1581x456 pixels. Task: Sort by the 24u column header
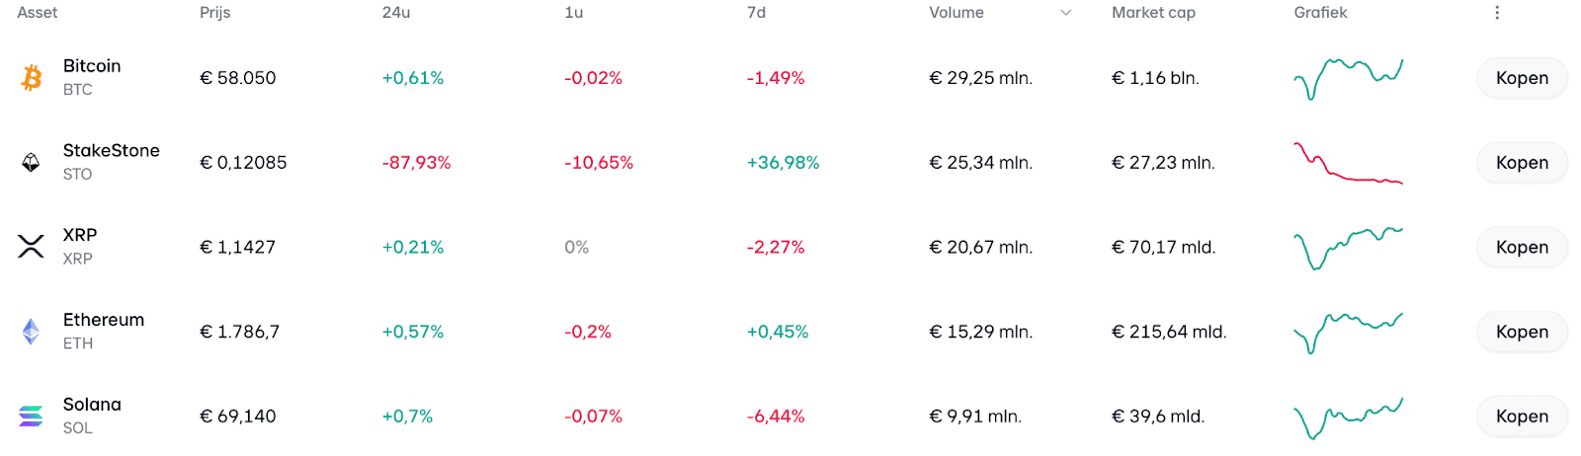[396, 13]
